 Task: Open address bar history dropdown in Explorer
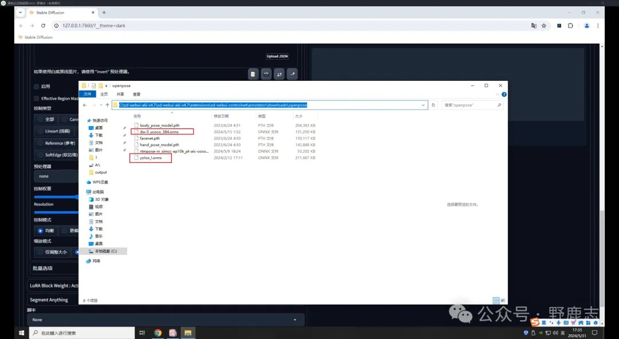[423, 105]
